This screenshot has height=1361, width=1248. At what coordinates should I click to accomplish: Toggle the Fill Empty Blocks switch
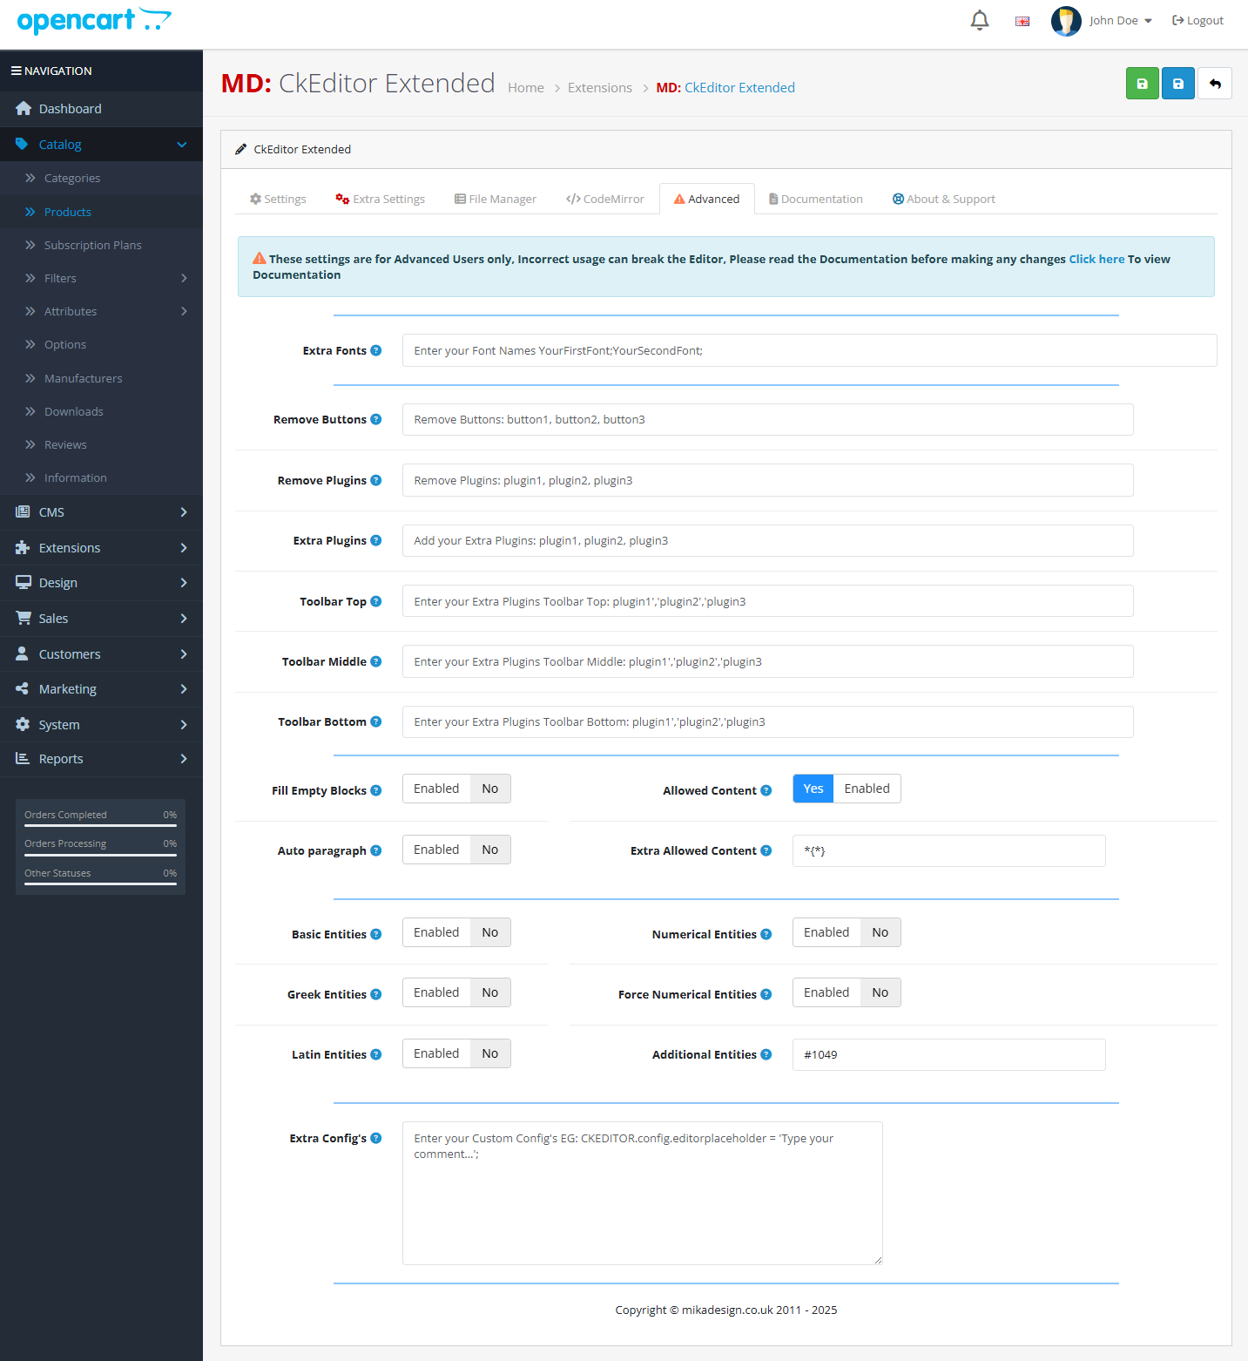[x=456, y=789]
